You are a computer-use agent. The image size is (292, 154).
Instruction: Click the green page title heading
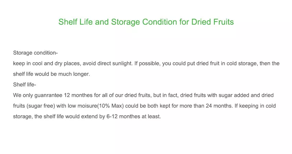pyautogui.click(x=146, y=22)
